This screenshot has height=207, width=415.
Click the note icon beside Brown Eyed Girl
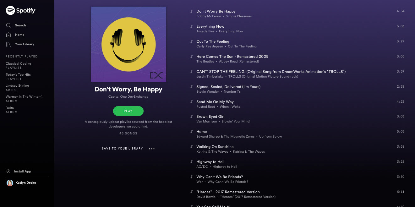(x=191, y=117)
